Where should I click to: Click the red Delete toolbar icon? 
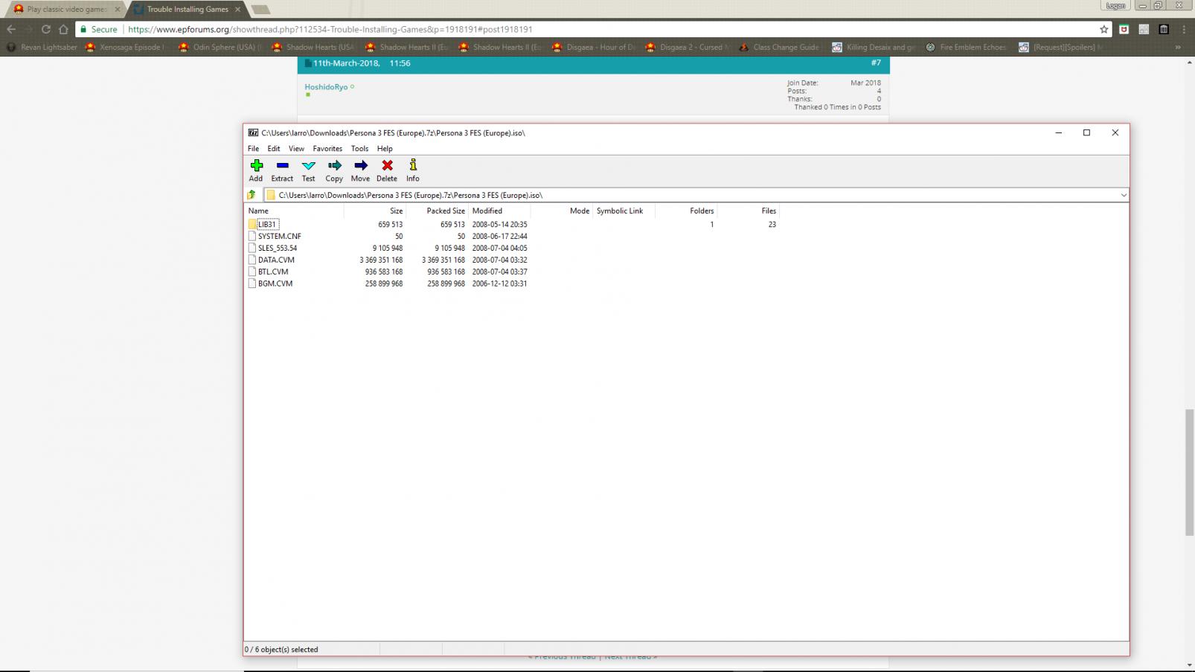pyautogui.click(x=387, y=170)
